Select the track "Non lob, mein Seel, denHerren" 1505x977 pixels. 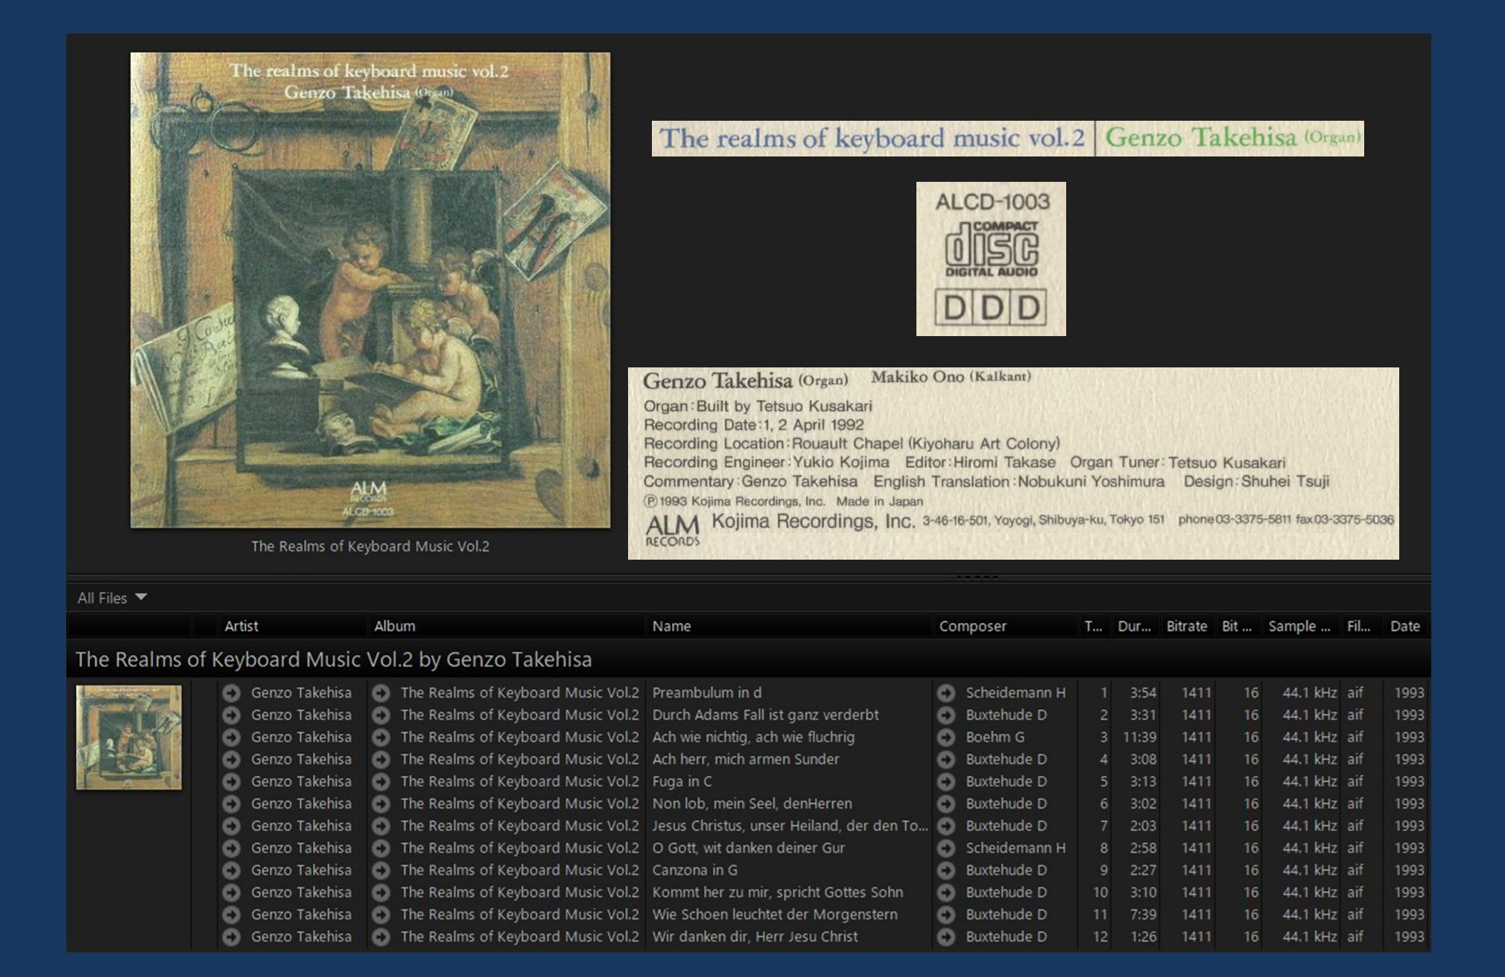[x=752, y=803]
